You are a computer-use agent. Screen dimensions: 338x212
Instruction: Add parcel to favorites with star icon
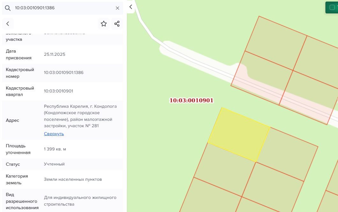click(x=104, y=24)
